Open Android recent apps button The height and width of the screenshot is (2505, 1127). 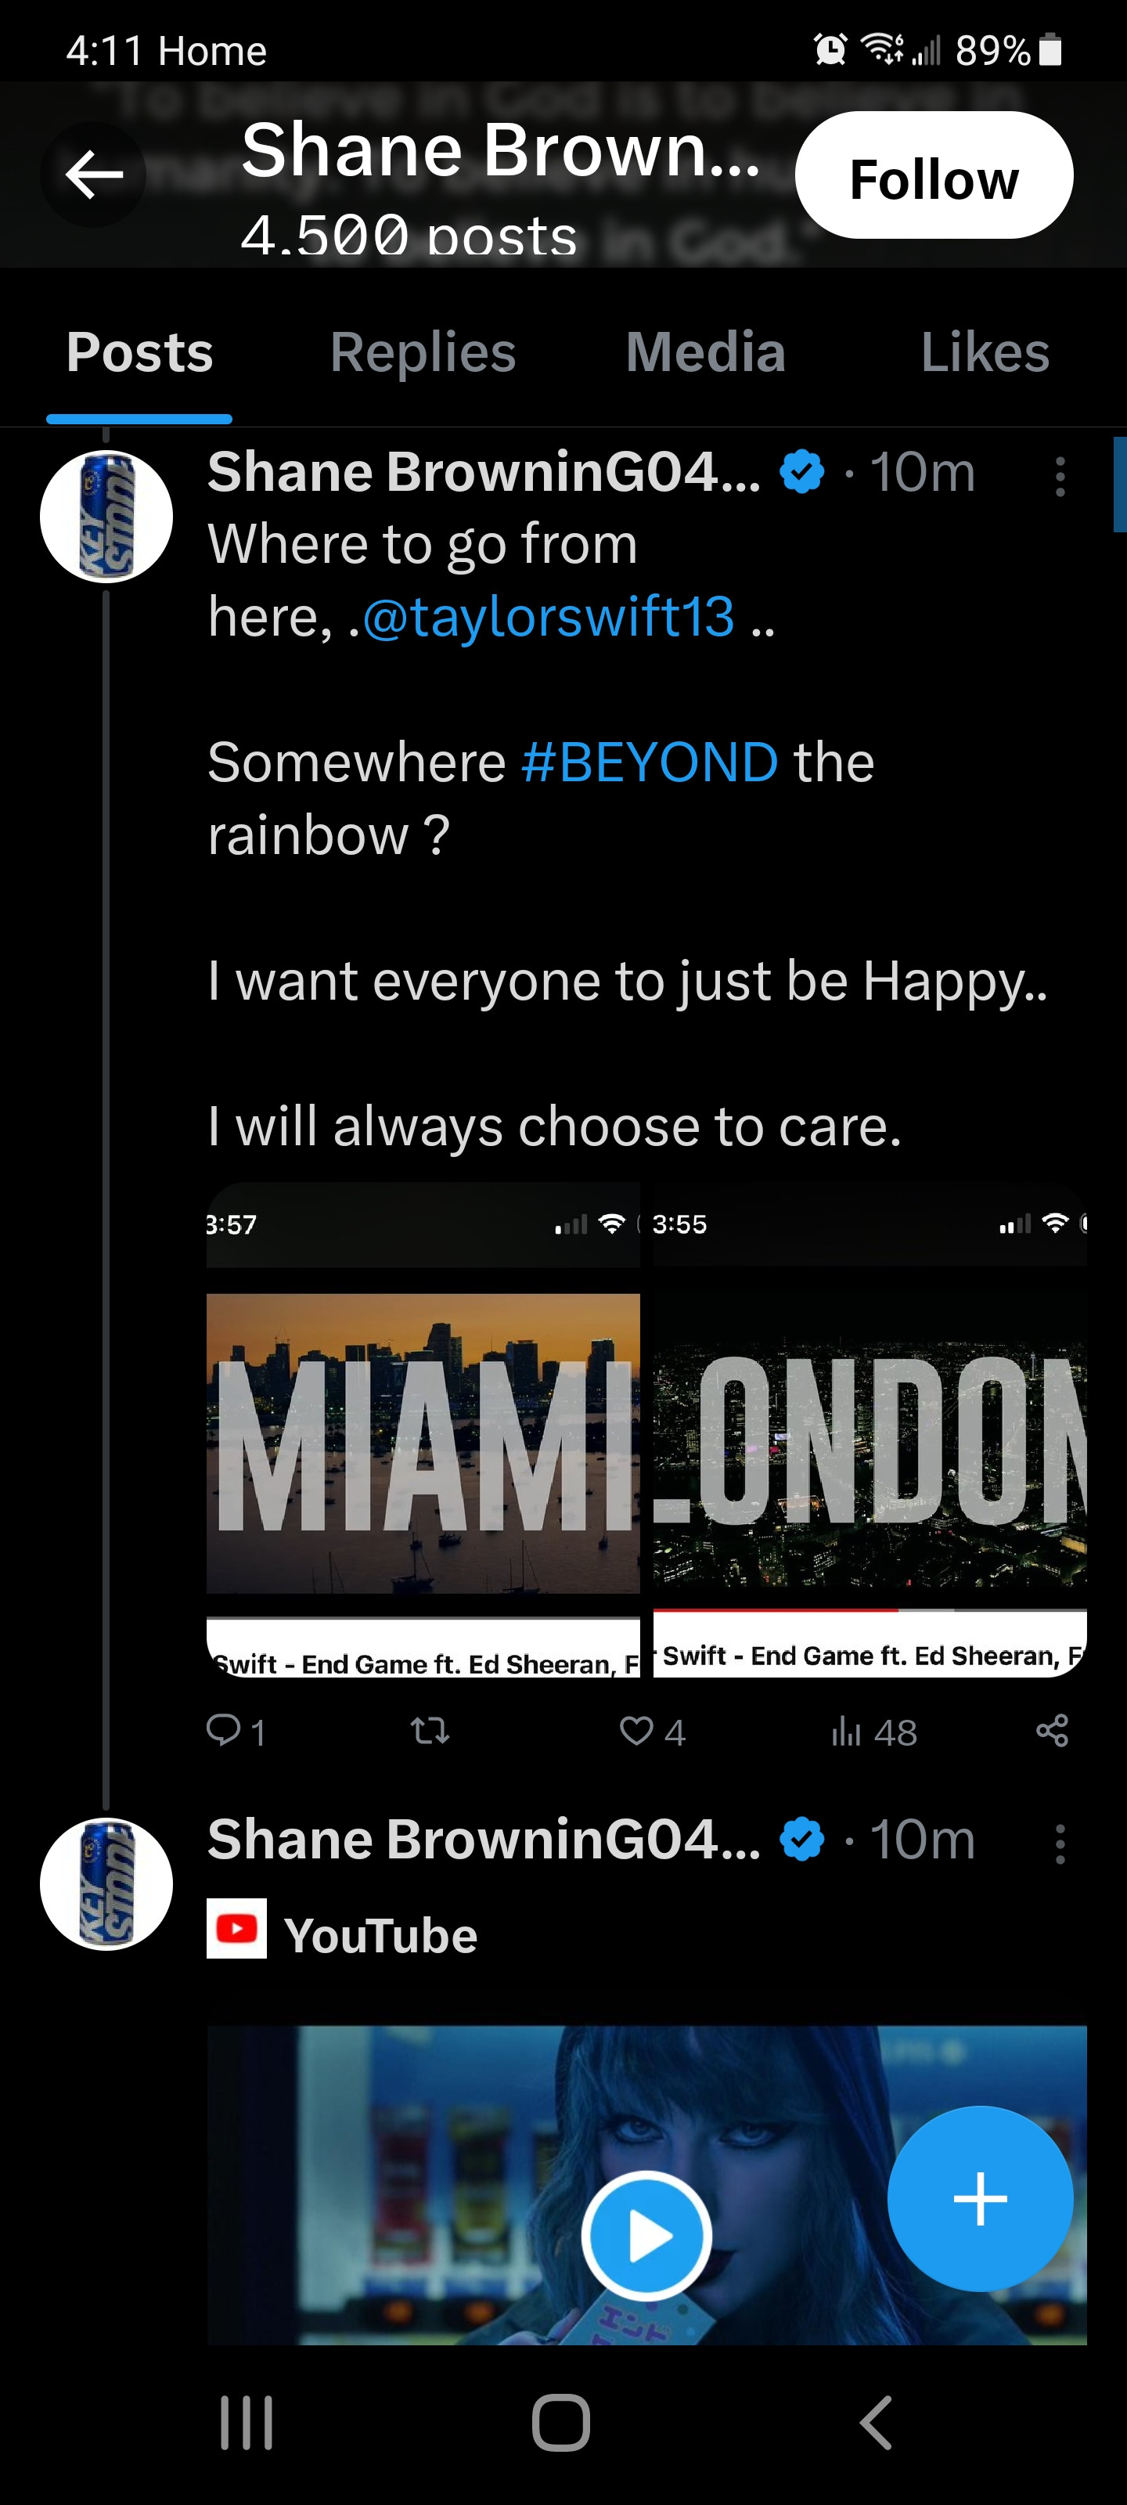click(246, 2421)
